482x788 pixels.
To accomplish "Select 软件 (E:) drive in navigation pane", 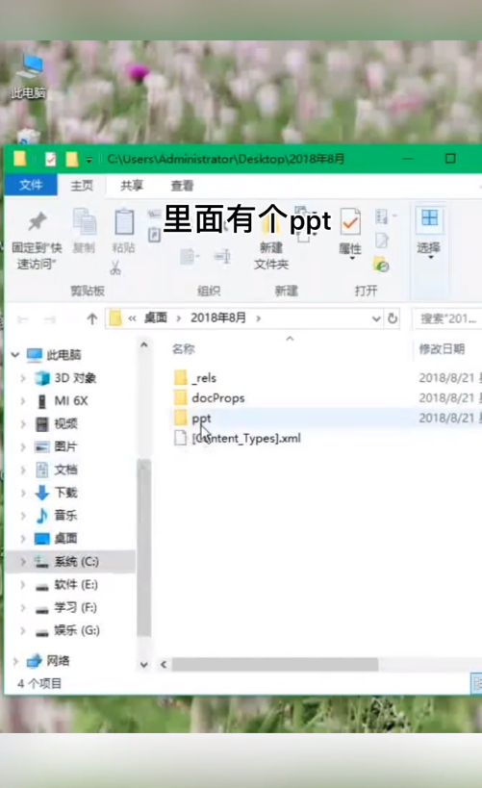I will point(76,584).
